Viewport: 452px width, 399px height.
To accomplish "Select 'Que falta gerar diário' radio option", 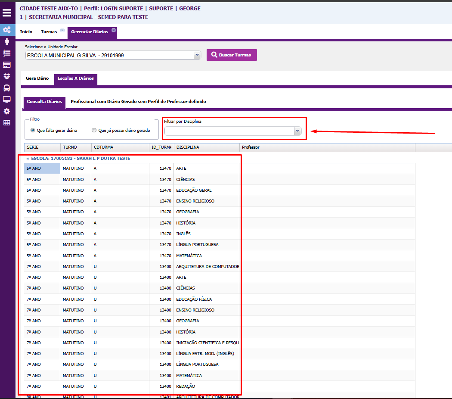I will pyautogui.click(x=33, y=130).
